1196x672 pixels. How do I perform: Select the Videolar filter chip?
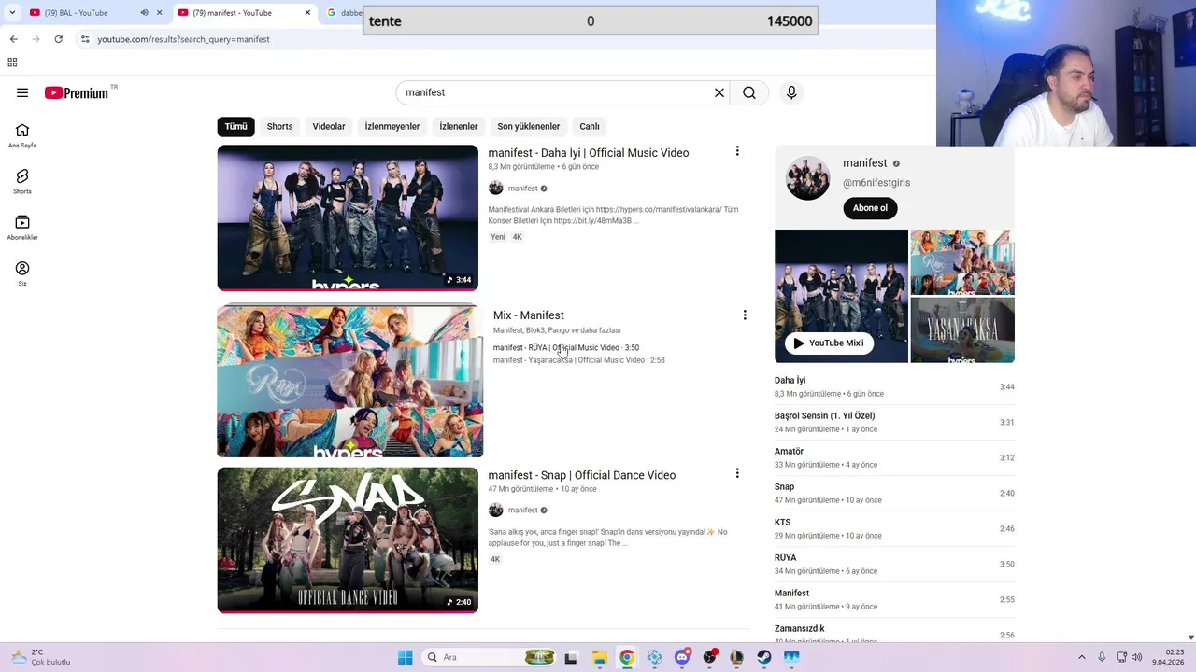click(329, 126)
